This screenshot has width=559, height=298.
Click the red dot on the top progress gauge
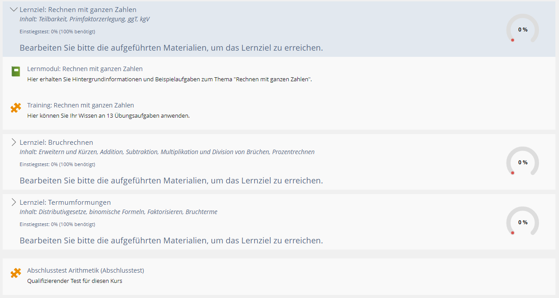(x=513, y=40)
